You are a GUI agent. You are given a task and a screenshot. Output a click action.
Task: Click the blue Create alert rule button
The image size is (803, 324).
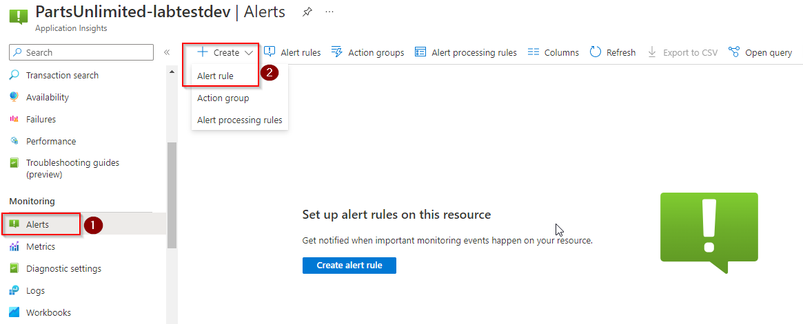(x=349, y=266)
